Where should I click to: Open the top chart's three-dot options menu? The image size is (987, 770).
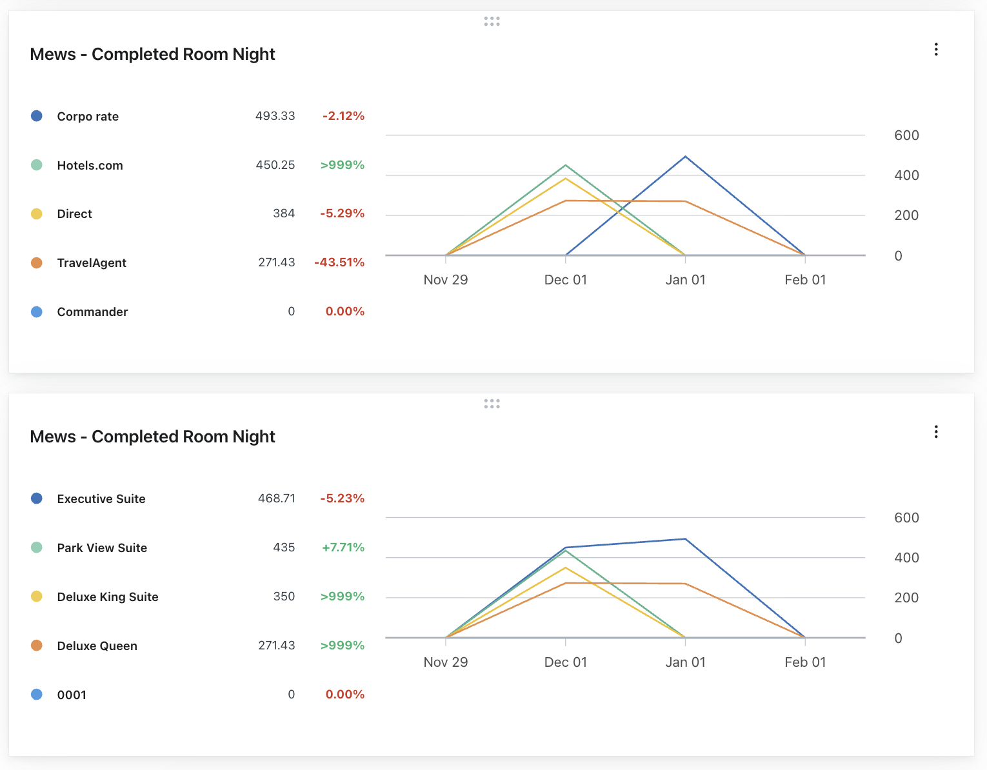(x=935, y=50)
